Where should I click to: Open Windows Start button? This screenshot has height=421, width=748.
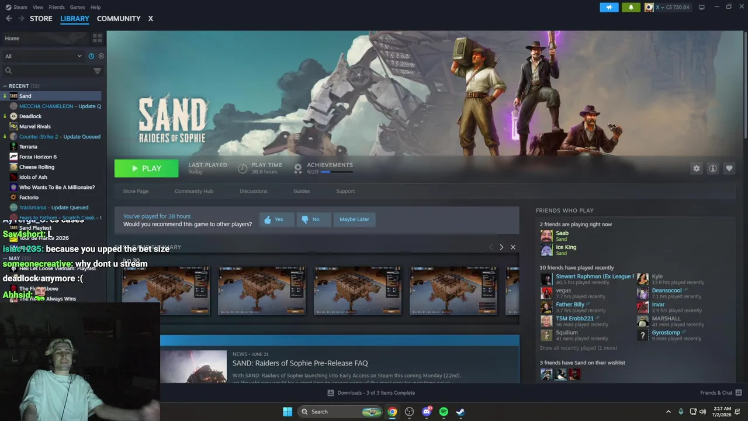[x=288, y=412]
